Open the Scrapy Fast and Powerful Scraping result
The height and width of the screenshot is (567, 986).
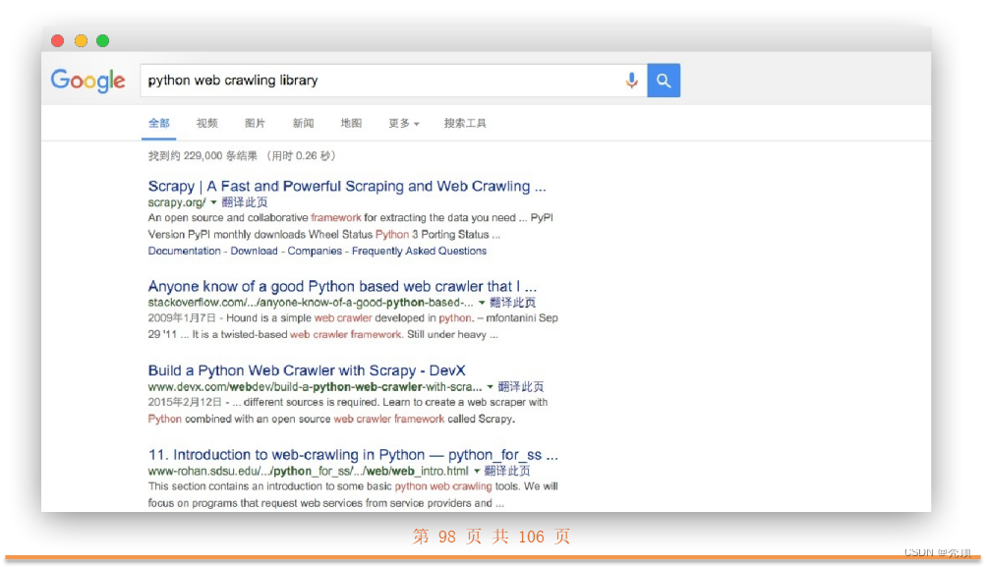[346, 186]
